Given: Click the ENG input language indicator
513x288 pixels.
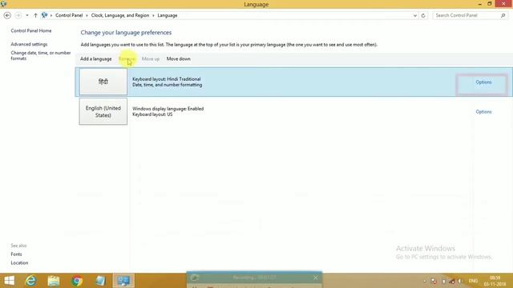Looking at the screenshot, I should click(x=473, y=281).
